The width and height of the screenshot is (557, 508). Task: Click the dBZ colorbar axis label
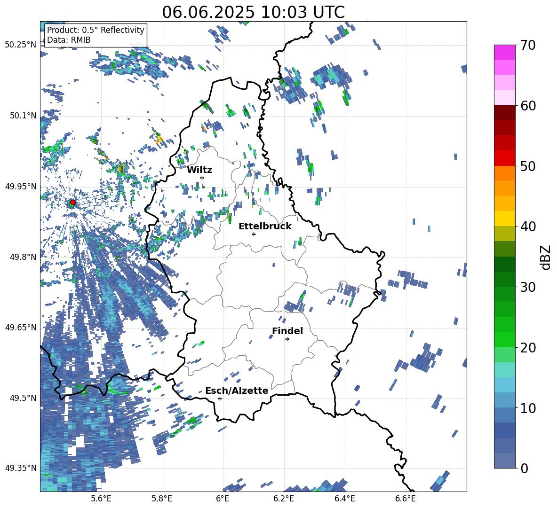pyautogui.click(x=545, y=257)
